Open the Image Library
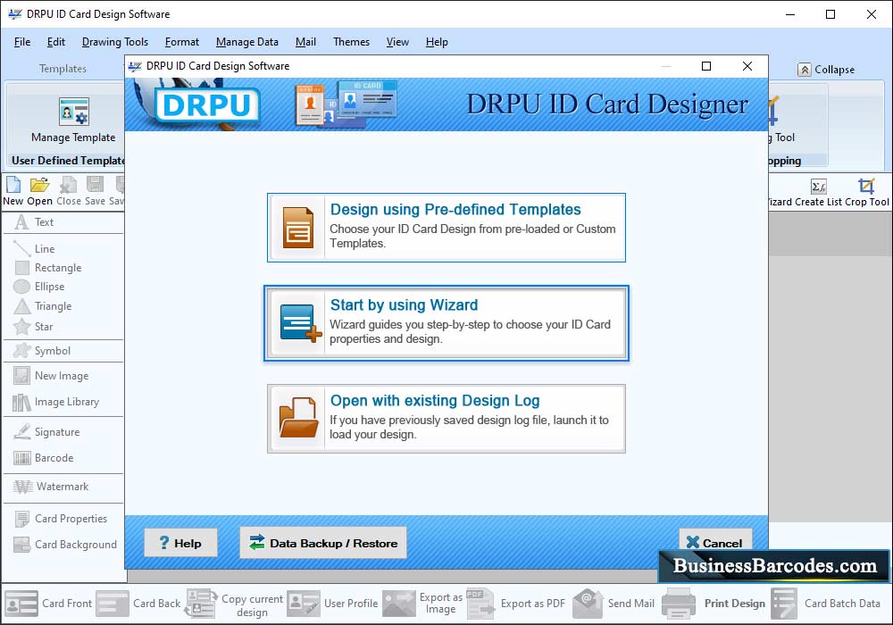 (56, 402)
